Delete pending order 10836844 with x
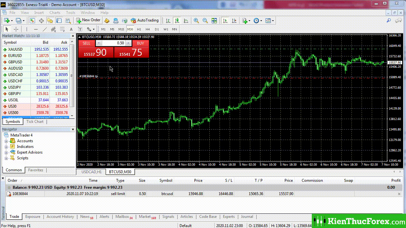Viewport: 406px width, 228px height. point(399,194)
